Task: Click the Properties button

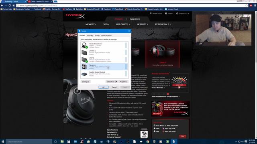Action: pyautogui.click(x=123, y=82)
